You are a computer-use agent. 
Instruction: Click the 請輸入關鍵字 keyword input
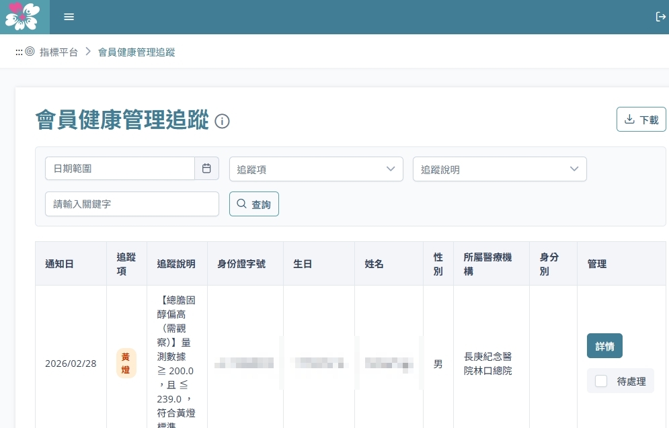pos(132,204)
